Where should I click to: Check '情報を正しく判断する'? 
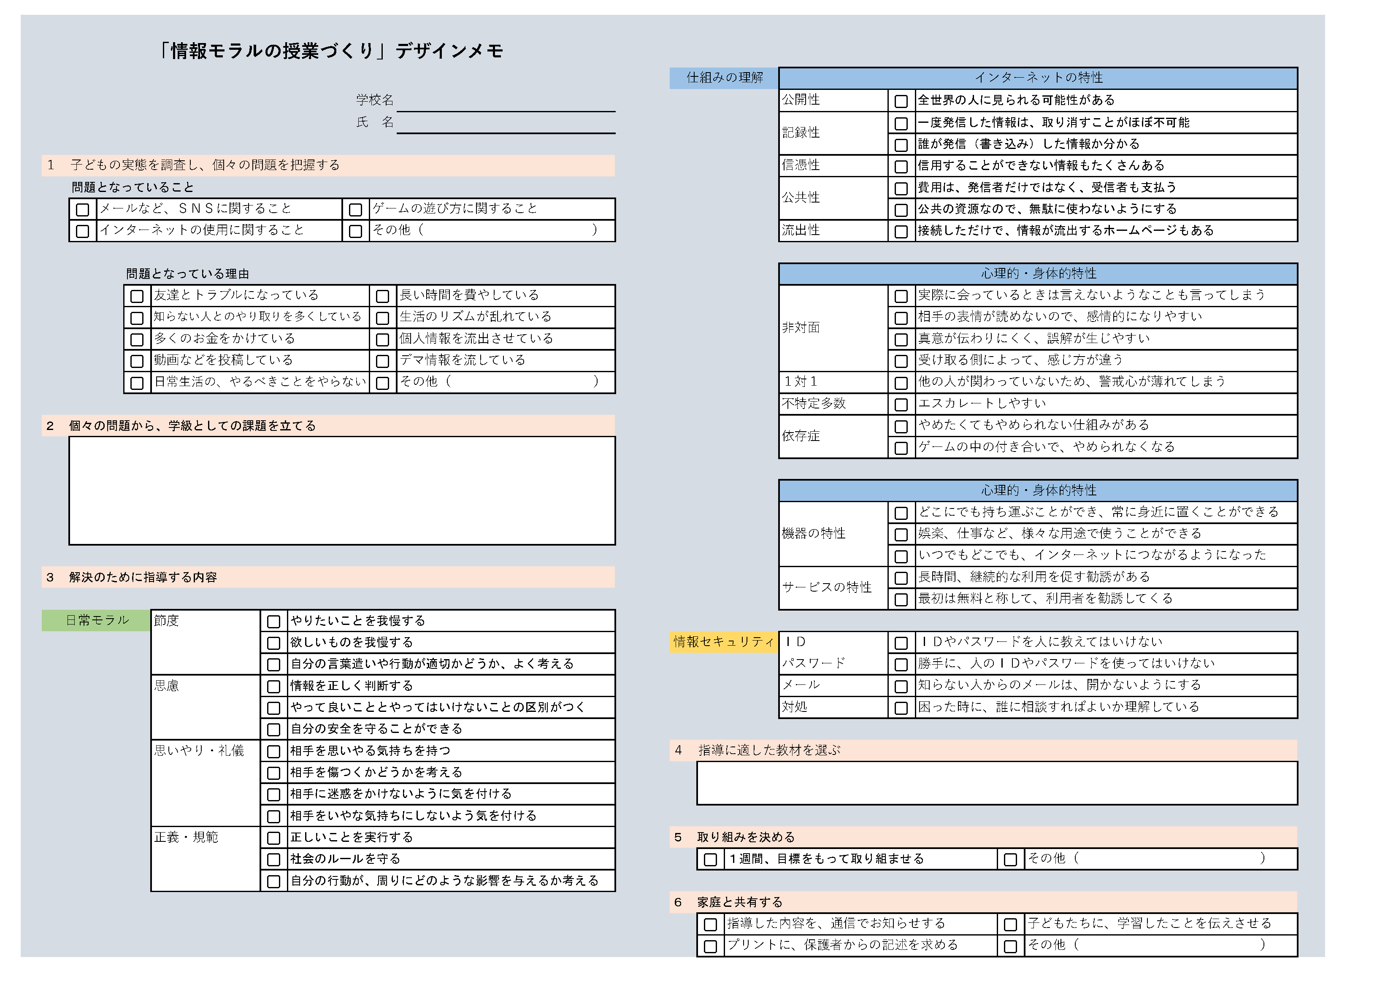pos(274,687)
